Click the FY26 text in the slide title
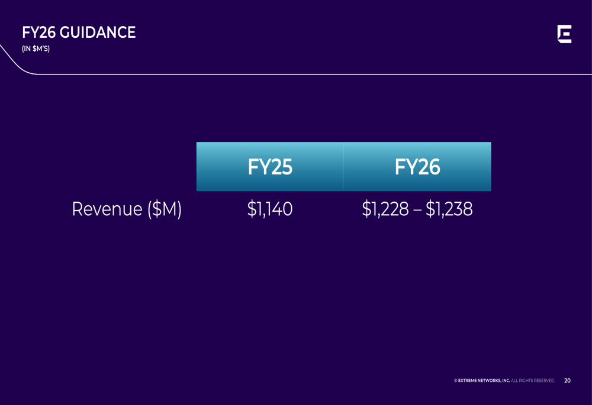 pos(39,33)
